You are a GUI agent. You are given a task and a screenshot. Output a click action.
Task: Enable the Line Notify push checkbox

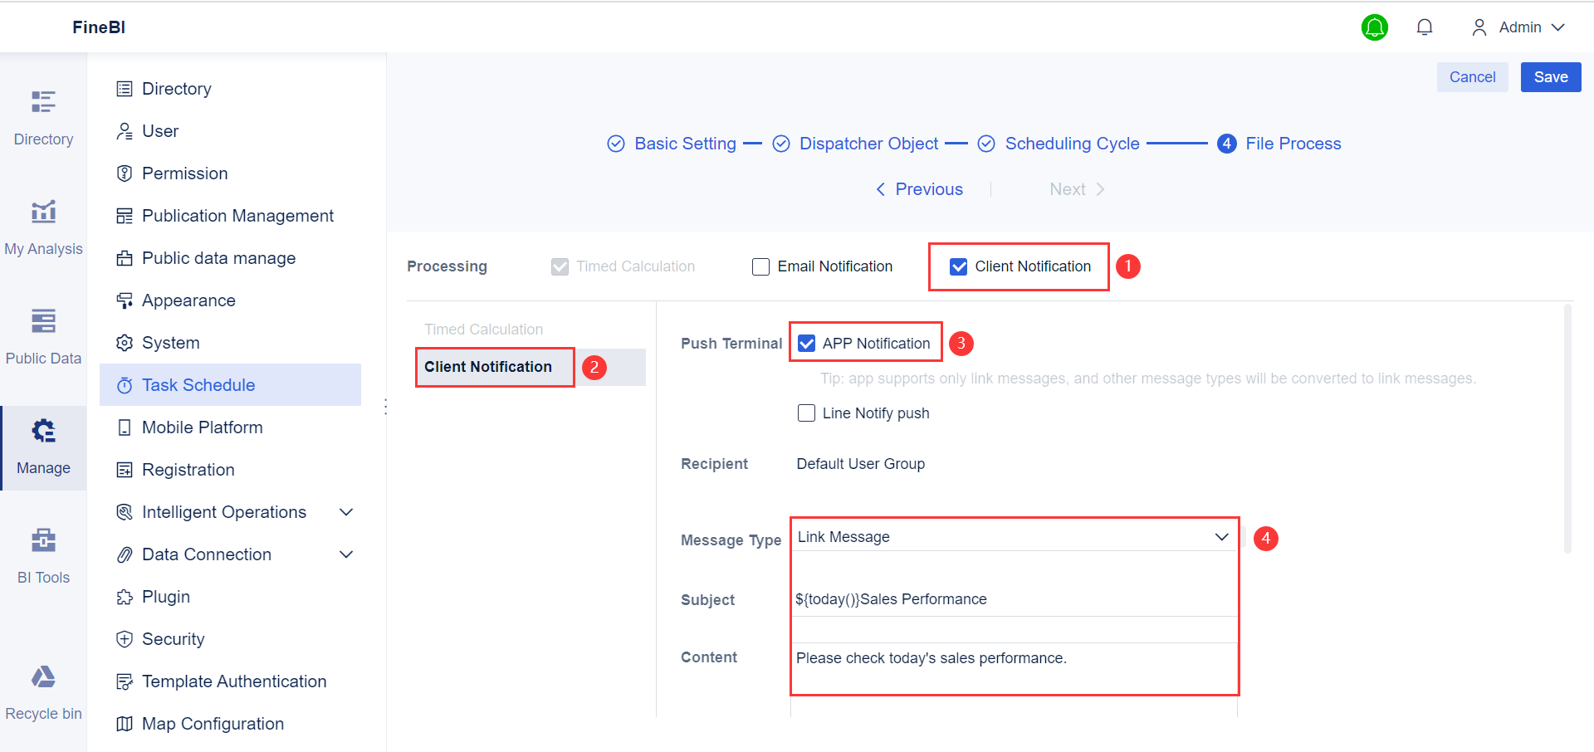tap(806, 413)
